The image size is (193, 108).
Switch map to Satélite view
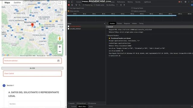[17, 3]
